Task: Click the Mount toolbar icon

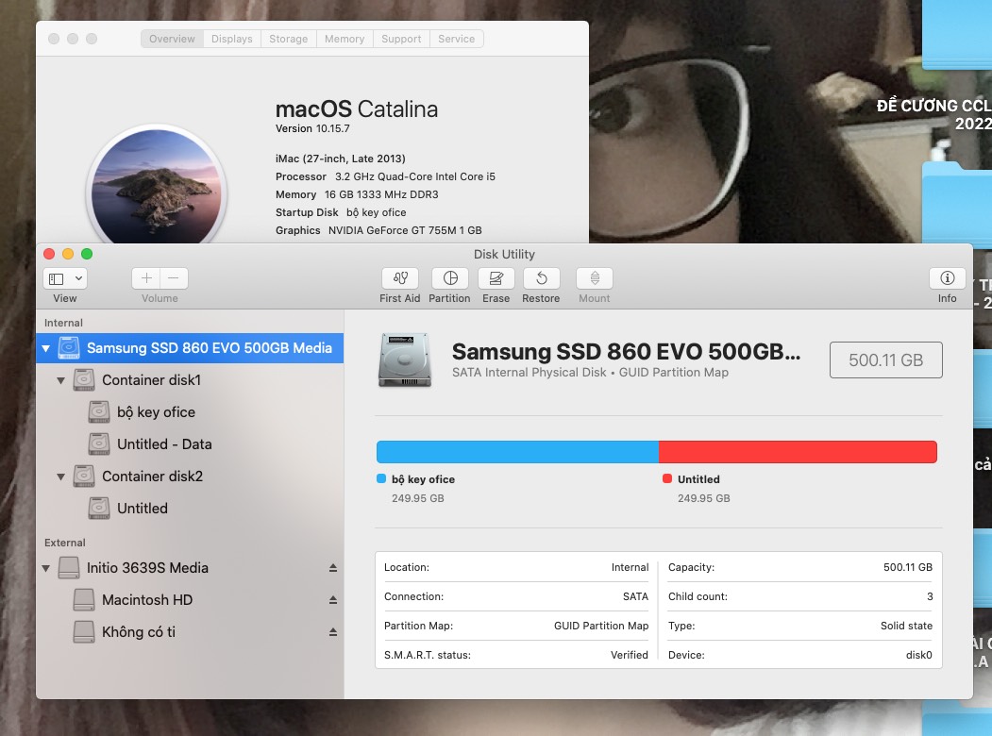Action: [x=595, y=278]
